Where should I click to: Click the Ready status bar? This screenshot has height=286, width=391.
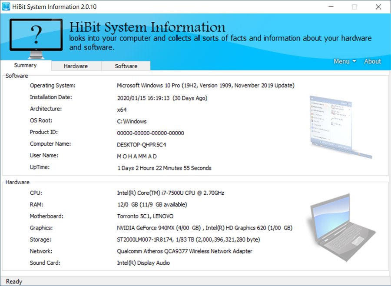[x=14, y=282]
